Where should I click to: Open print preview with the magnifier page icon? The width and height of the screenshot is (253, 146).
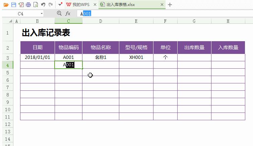point(36,5)
